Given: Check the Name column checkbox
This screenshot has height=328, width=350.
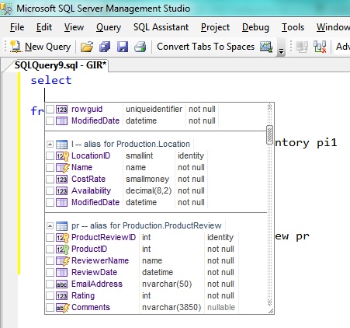Looking at the screenshot, I should pos(50,167).
